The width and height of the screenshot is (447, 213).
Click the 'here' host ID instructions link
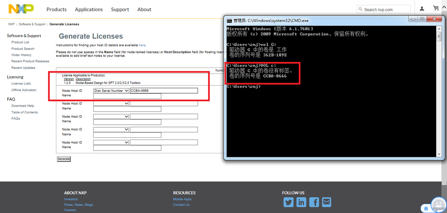click(x=142, y=45)
